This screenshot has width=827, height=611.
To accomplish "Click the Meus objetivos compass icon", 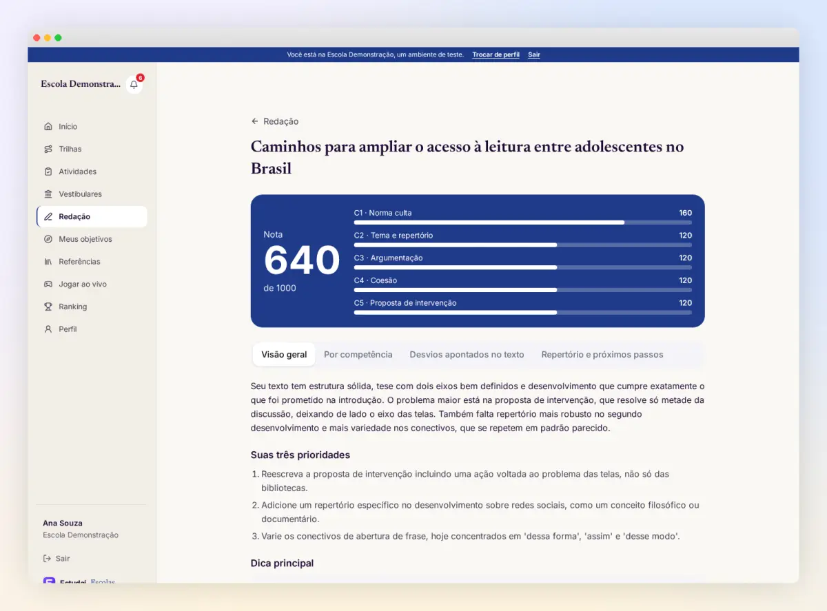I will click(x=48, y=239).
